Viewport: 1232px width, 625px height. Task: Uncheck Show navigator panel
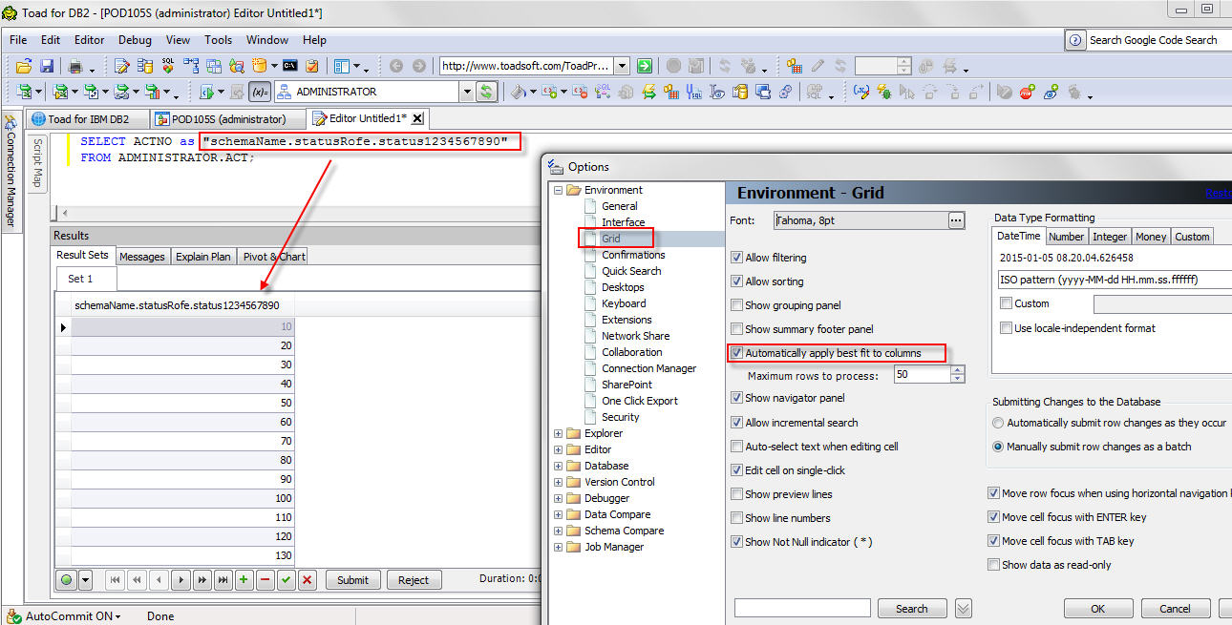(x=736, y=398)
